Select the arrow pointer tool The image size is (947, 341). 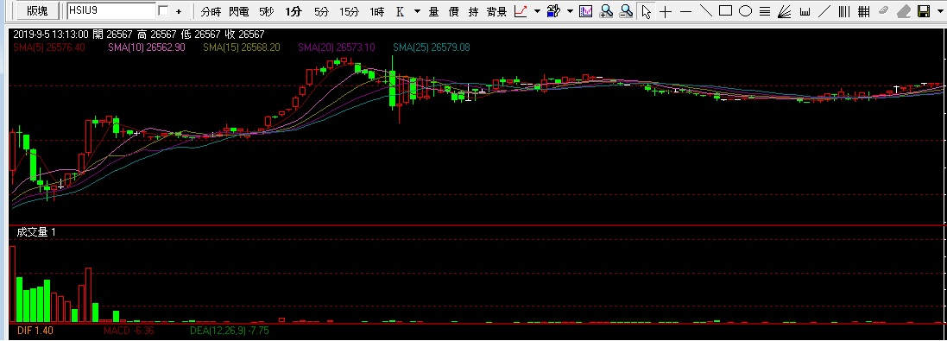coord(647,11)
